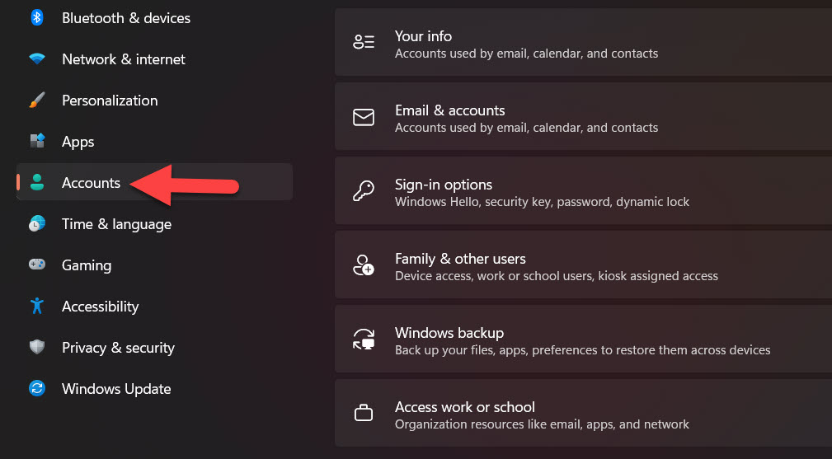Click the Network & internet Wi-Fi icon
The width and height of the screenshot is (832, 459).
(36, 59)
